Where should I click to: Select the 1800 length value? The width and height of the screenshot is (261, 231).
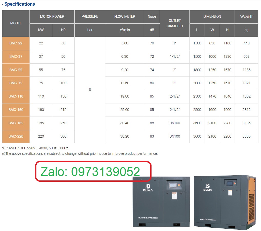(x=197, y=70)
